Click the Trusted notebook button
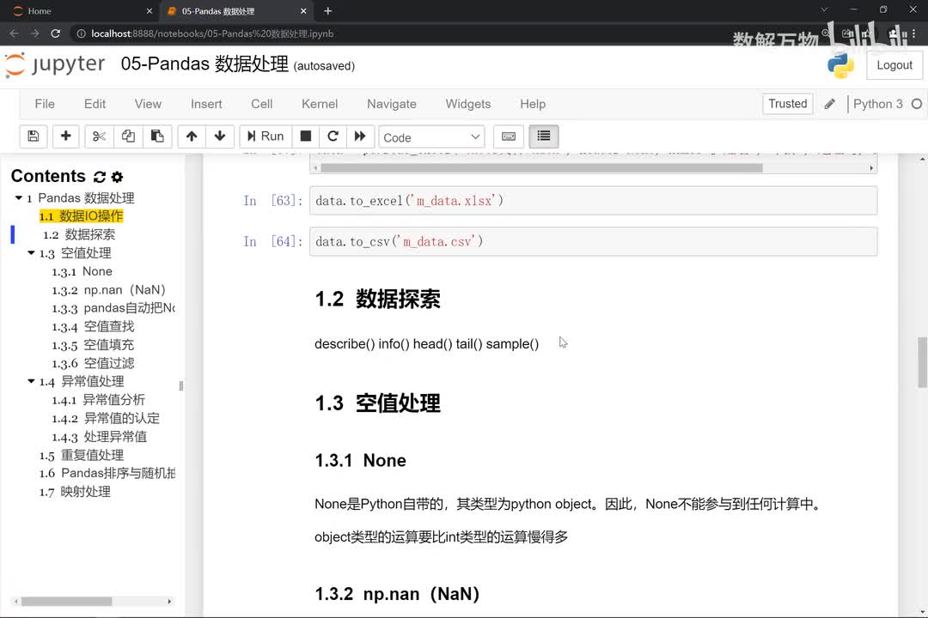The height and width of the screenshot is (618, 928). pyautogui.click(x=788, y=104)
